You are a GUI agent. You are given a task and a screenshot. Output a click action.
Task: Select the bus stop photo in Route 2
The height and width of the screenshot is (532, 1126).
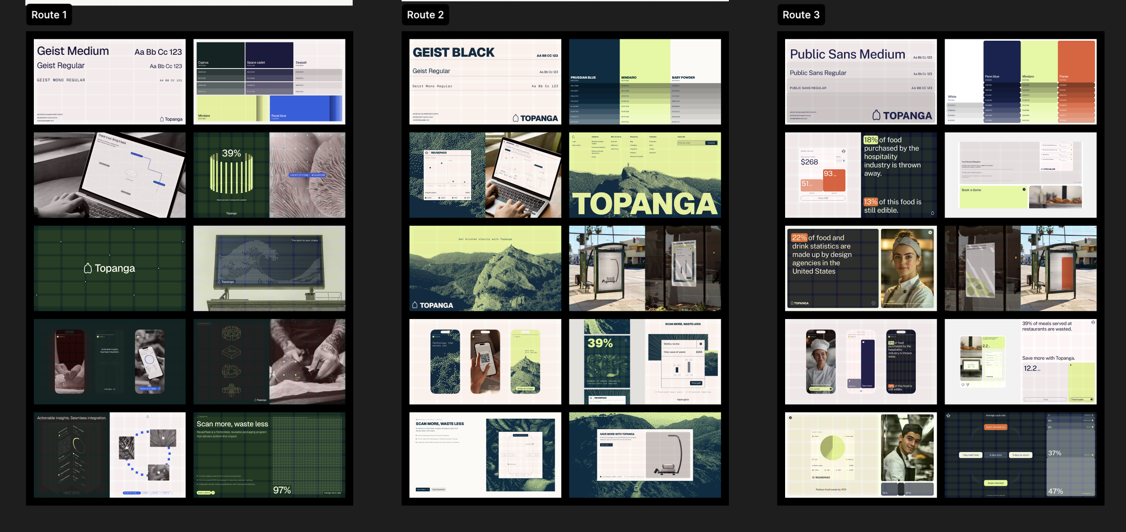(x=607, y=268)
